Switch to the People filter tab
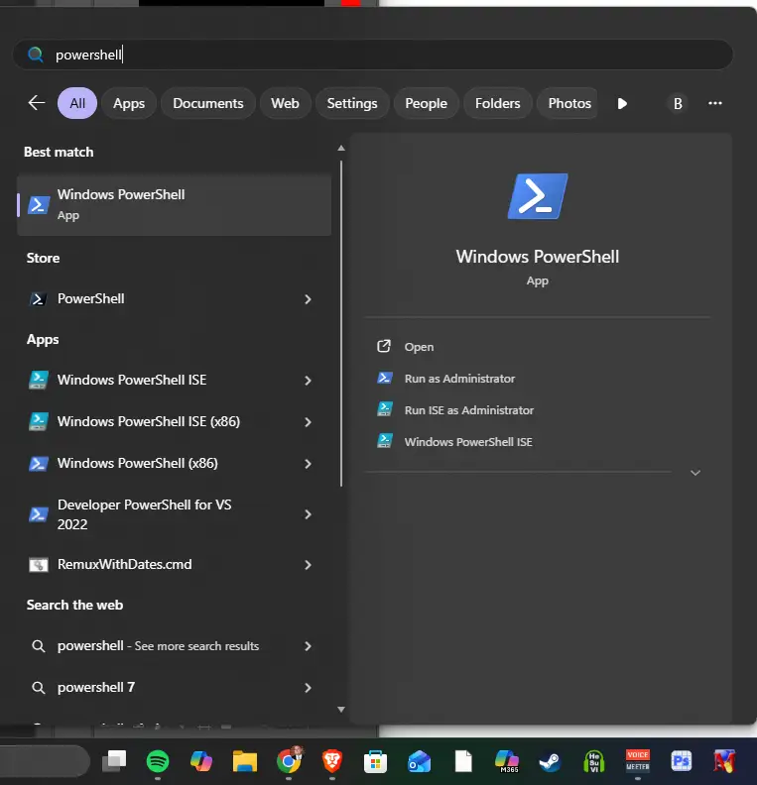 pyautogui.click(x=426, y=103)
